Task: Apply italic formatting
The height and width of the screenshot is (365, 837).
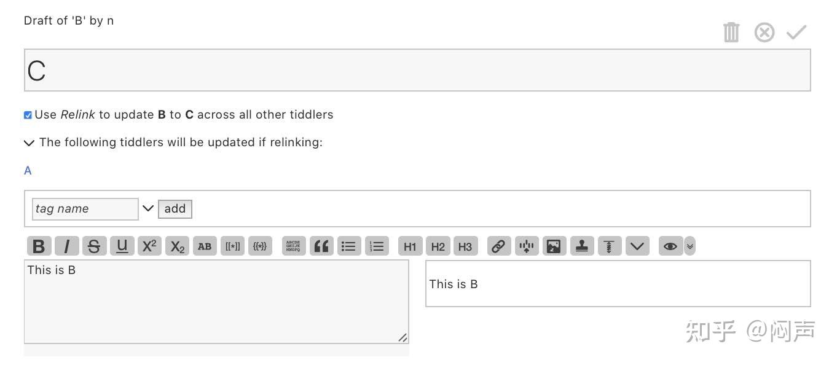Action: [x=66, y=246]
